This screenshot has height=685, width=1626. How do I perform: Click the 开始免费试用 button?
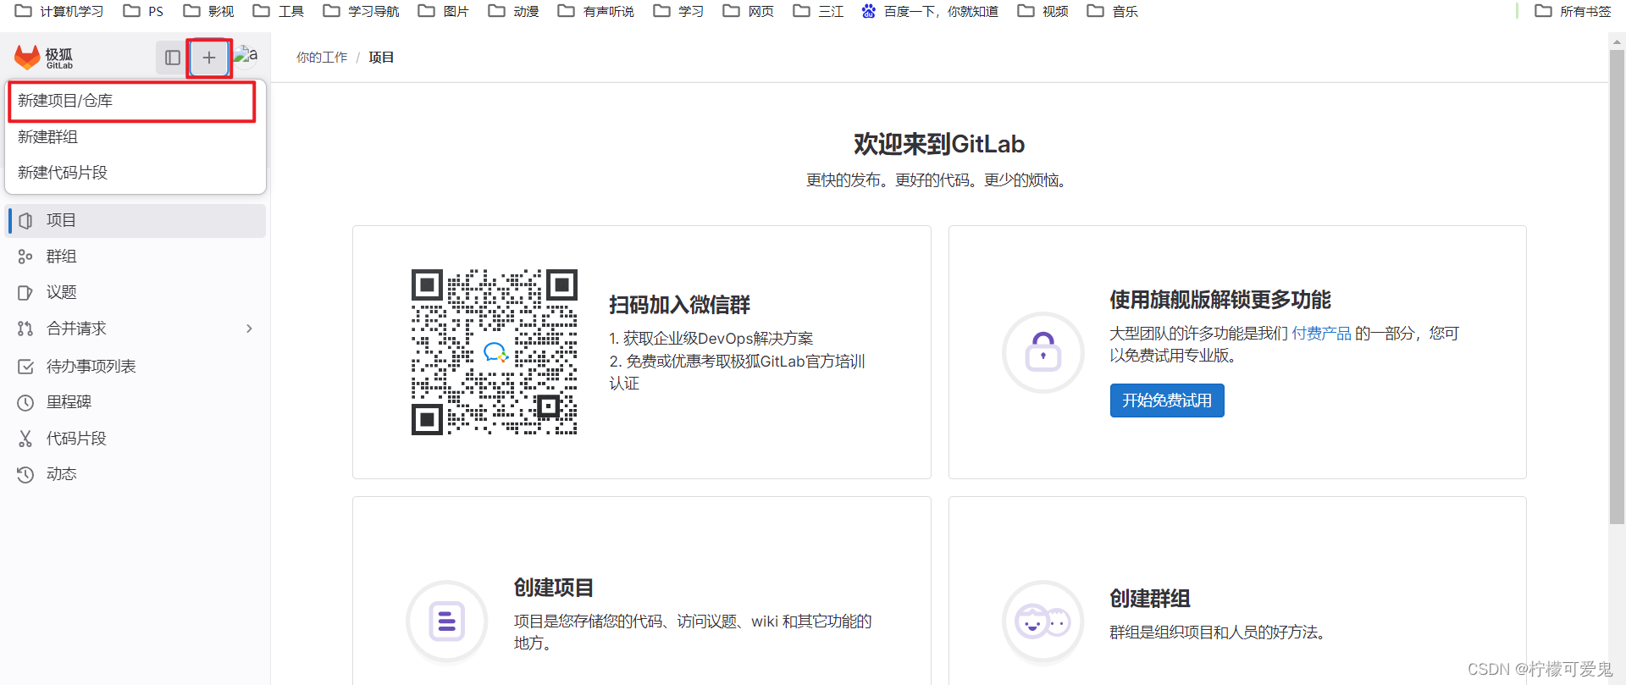click(x=1167, y=401)
